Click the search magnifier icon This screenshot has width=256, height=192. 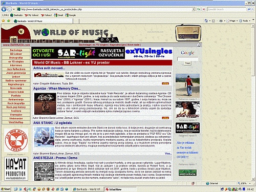point(249,9)
